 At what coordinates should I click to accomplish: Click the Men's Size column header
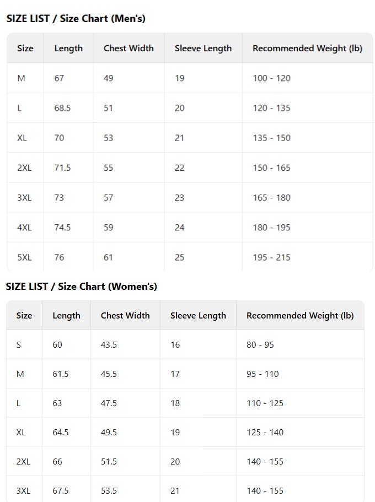(25, 48)
